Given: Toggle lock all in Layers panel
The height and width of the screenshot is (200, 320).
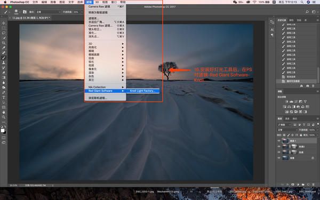Looking at the screenshot, I should (301, 135).
